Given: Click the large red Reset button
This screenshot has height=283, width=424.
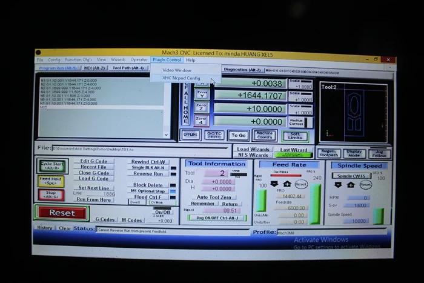Looking at the screenshot, I should (62, 213).
